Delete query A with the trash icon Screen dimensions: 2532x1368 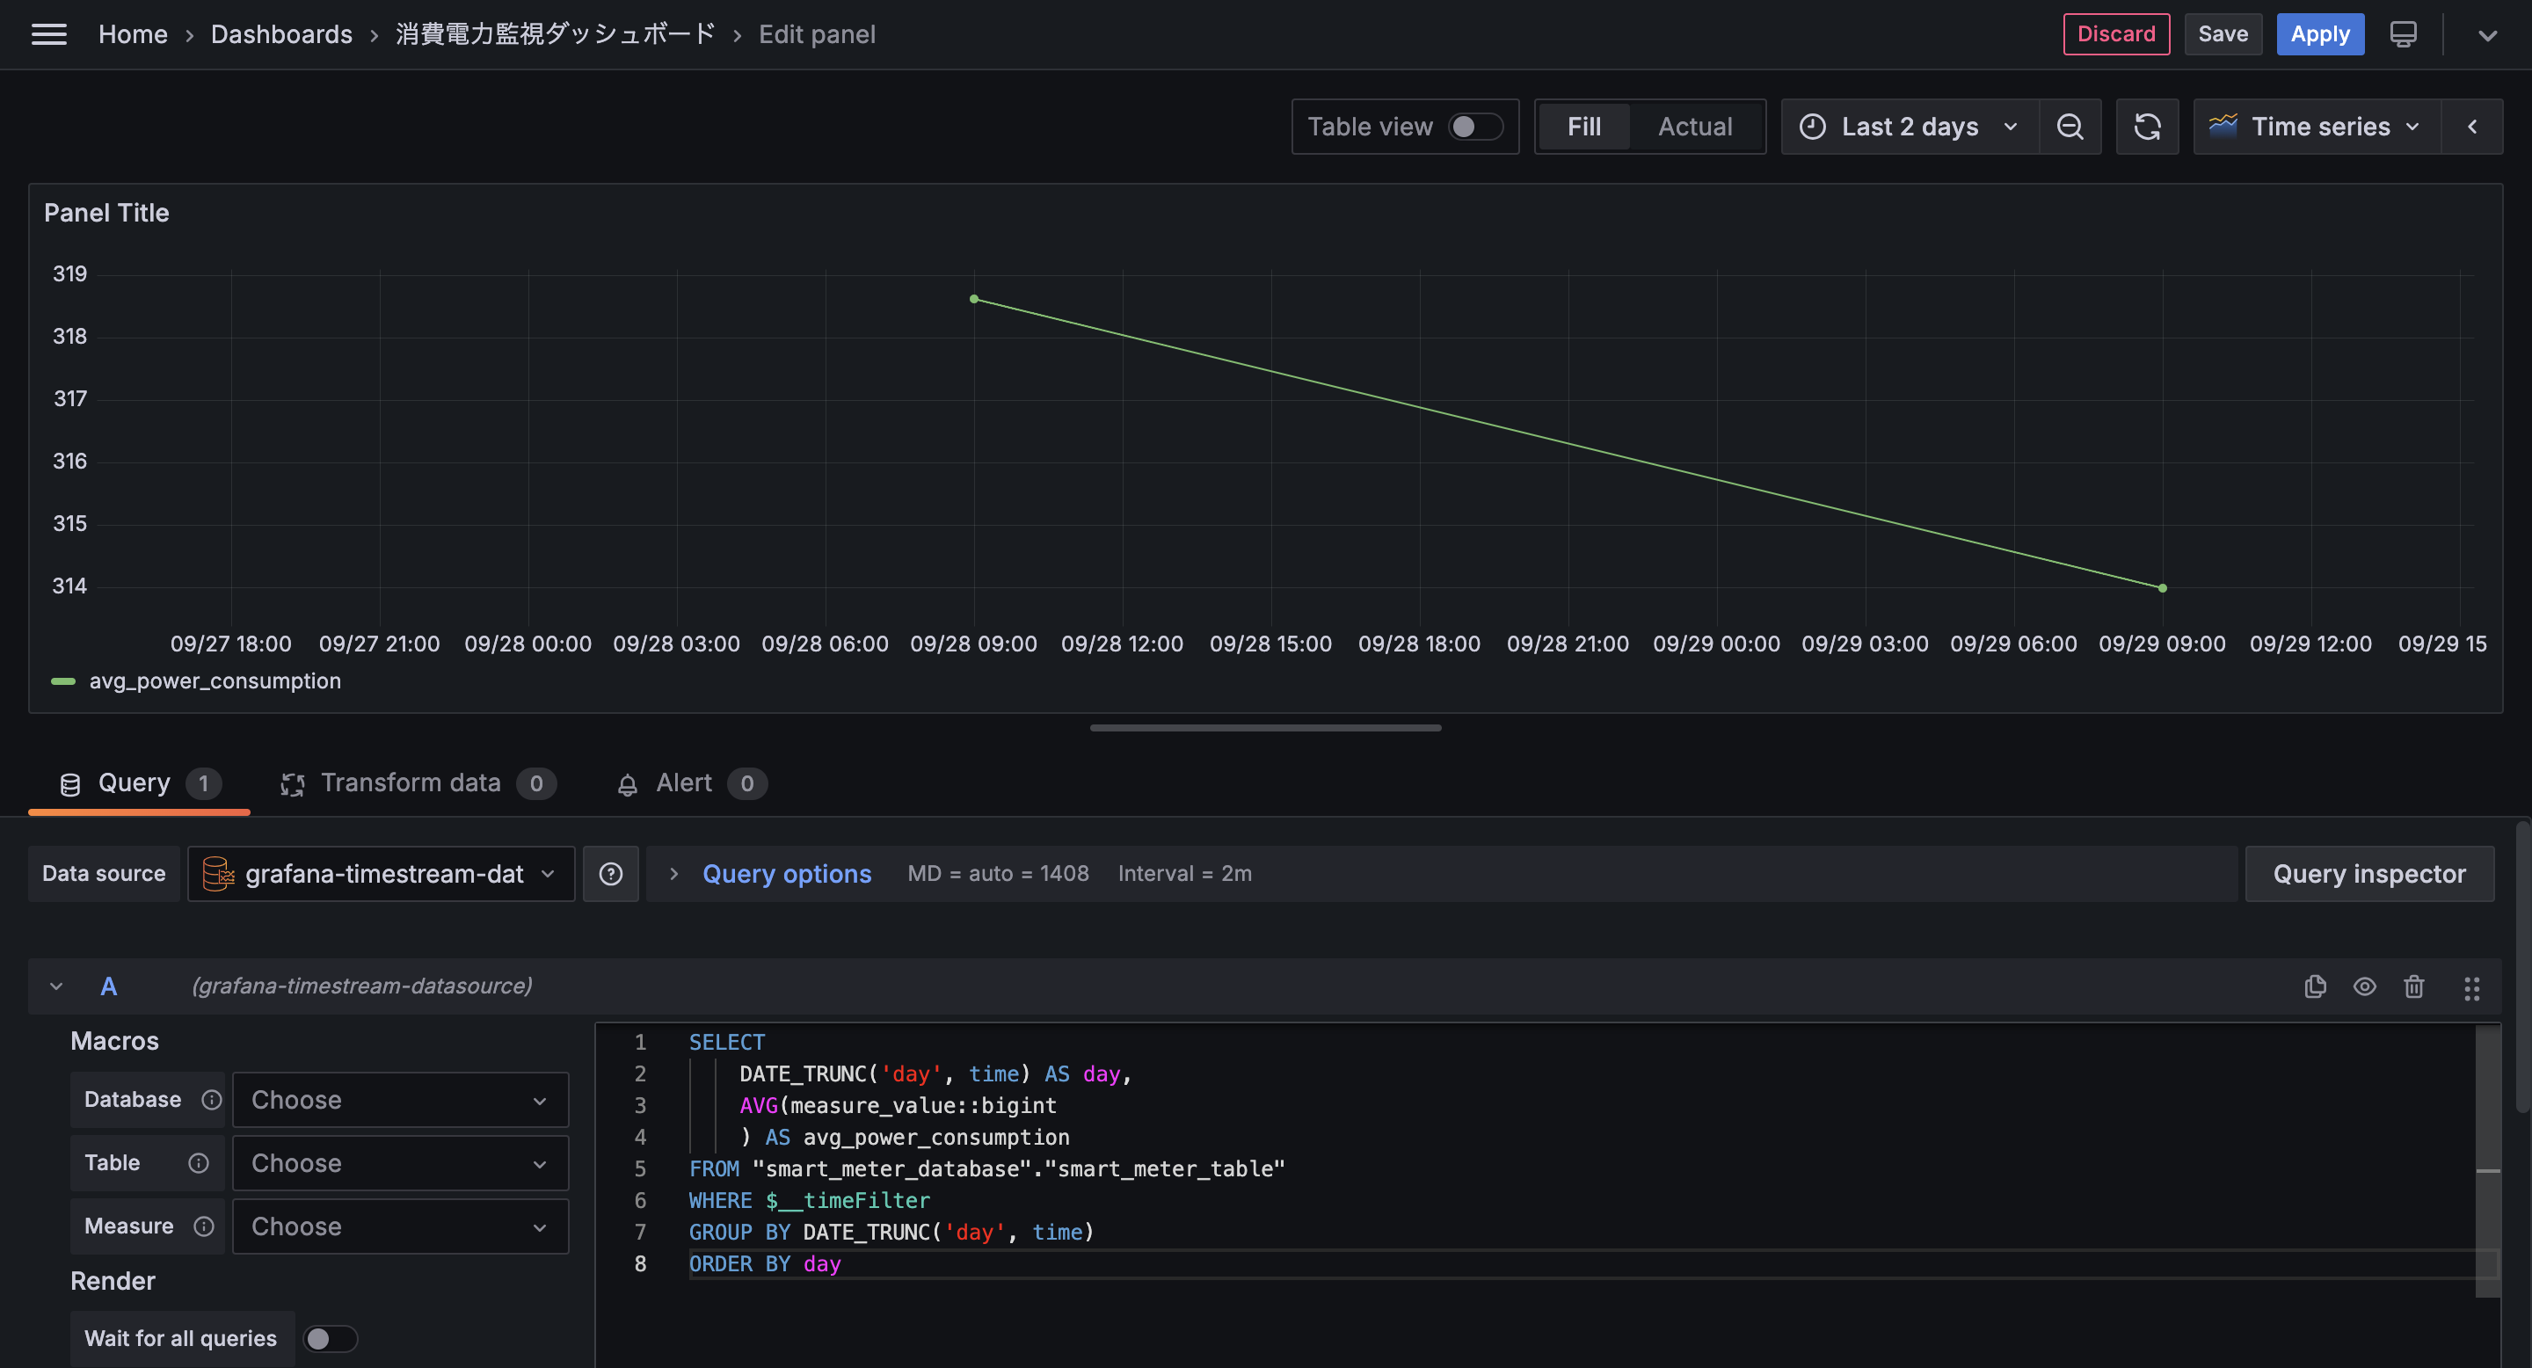pos(2413,986)
